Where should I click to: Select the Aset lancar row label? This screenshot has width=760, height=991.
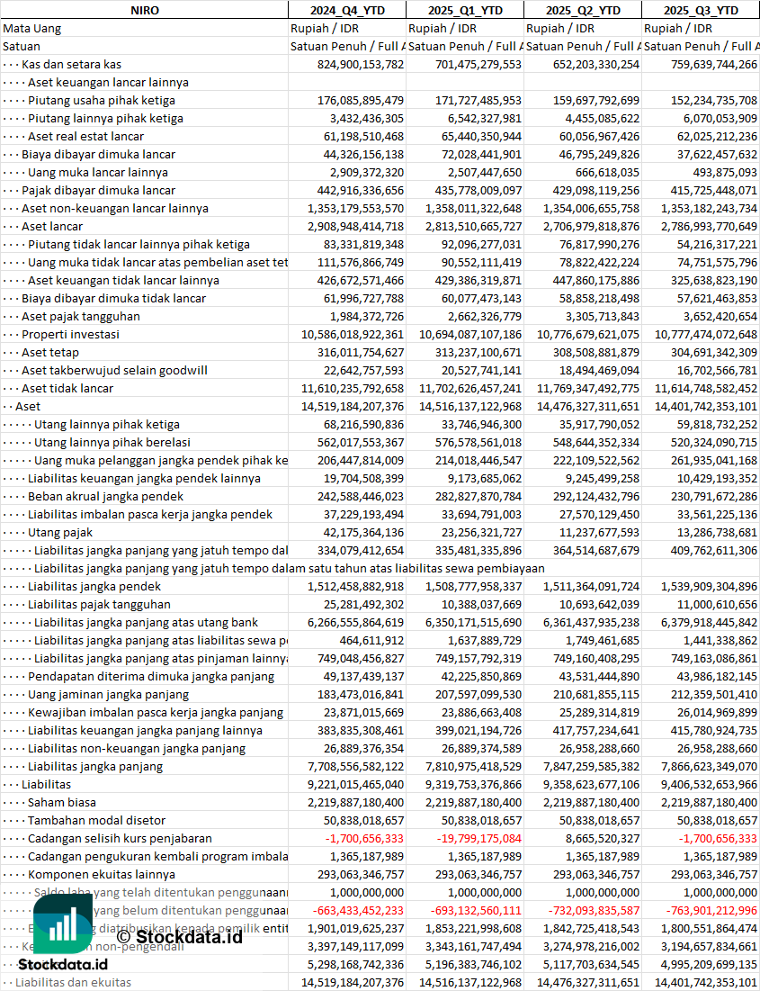click(52, 226)
